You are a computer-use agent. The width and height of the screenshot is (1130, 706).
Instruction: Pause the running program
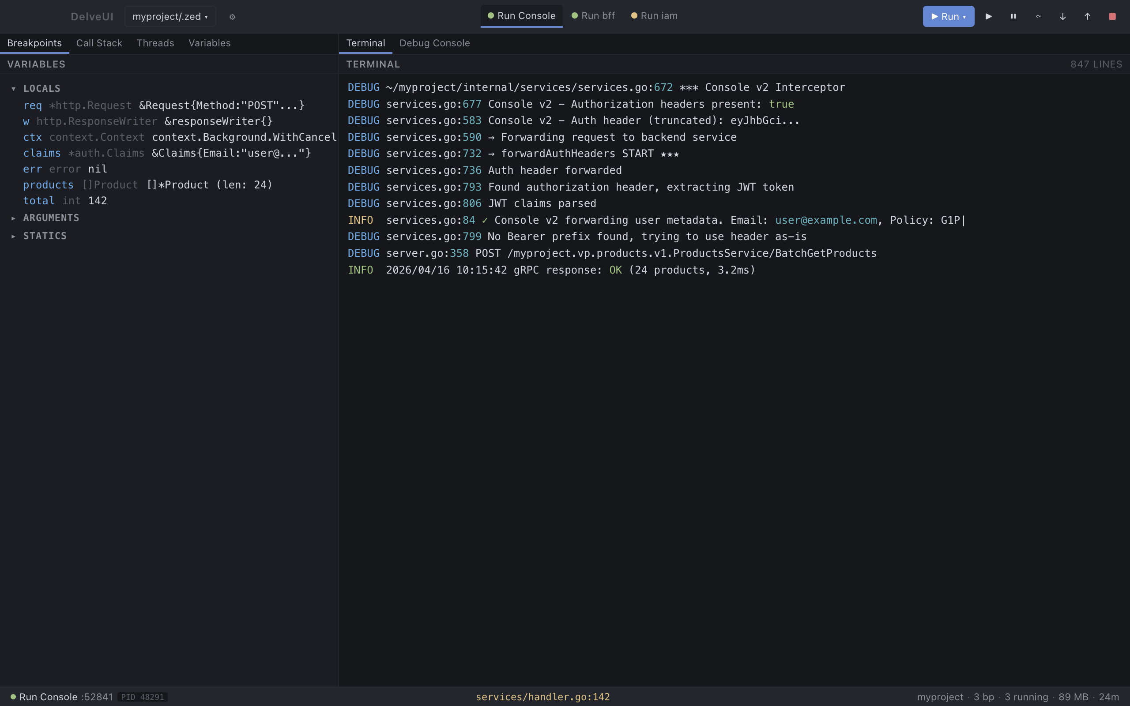[1013, 16]
